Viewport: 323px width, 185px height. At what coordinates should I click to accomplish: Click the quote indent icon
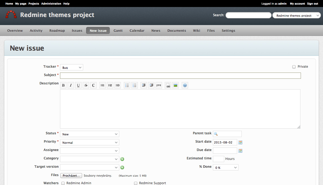[144, 85]
